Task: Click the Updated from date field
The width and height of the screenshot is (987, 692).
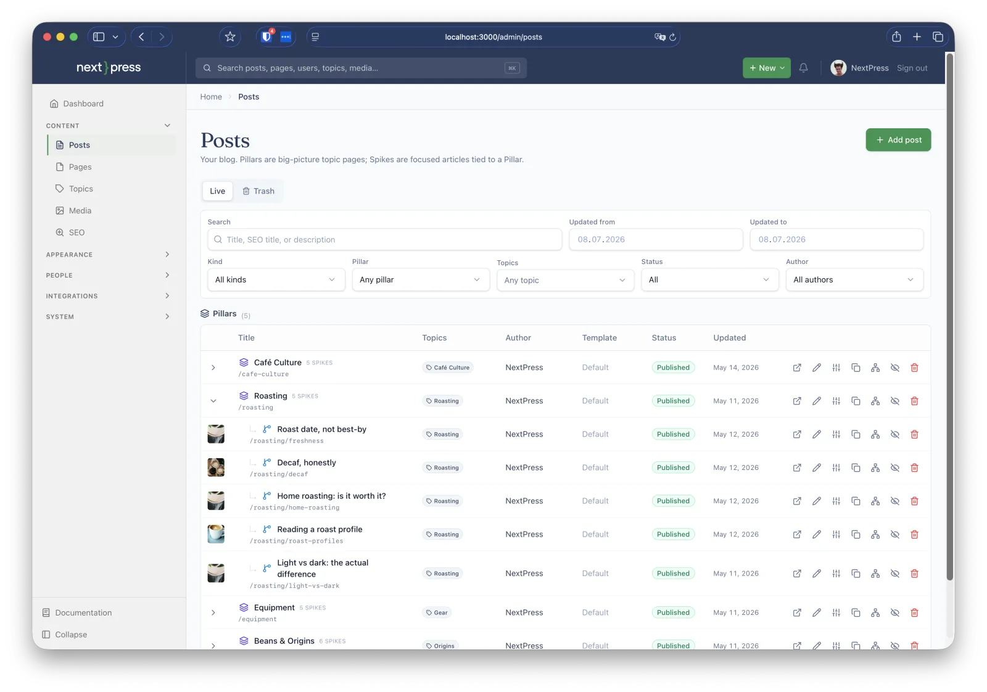Action: 656,240
